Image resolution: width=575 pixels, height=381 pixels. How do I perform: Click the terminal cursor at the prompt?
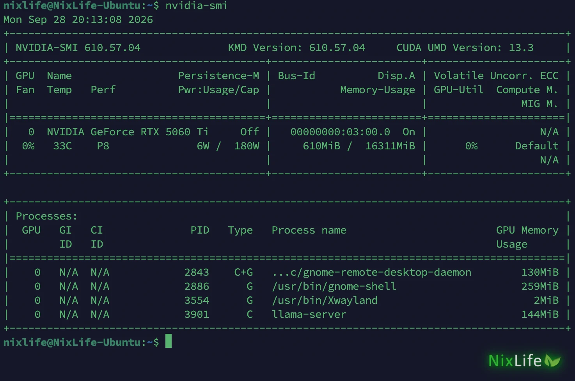click(169, 341)
